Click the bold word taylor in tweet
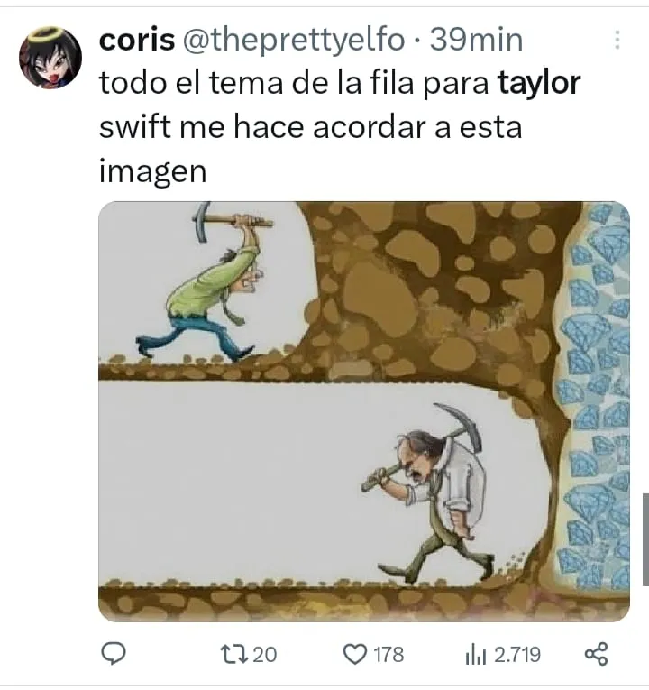The image size is (649, 690). pos(539,83)
